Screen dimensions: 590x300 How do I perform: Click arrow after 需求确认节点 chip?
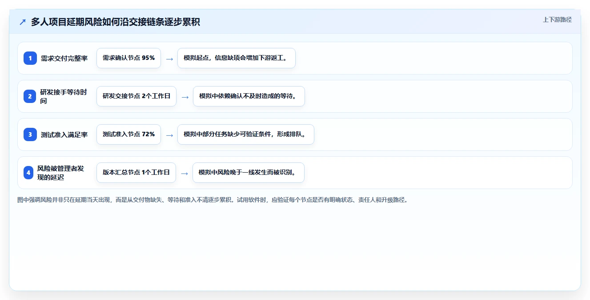click(169, 59)
